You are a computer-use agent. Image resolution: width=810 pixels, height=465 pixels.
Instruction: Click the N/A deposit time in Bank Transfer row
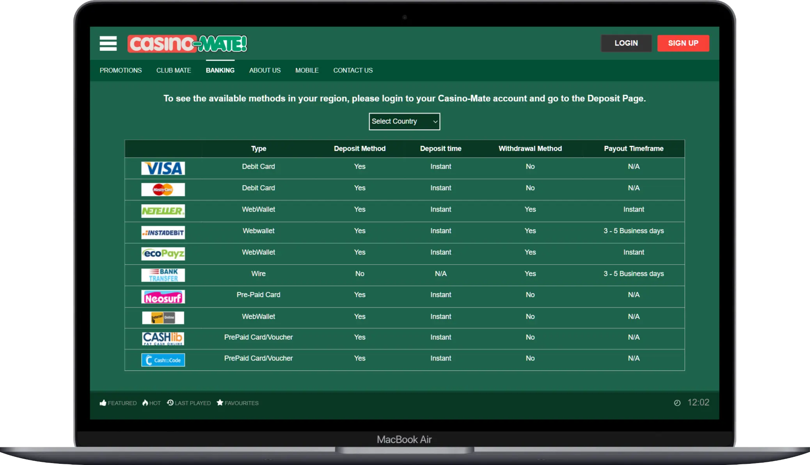coord(441,274)
